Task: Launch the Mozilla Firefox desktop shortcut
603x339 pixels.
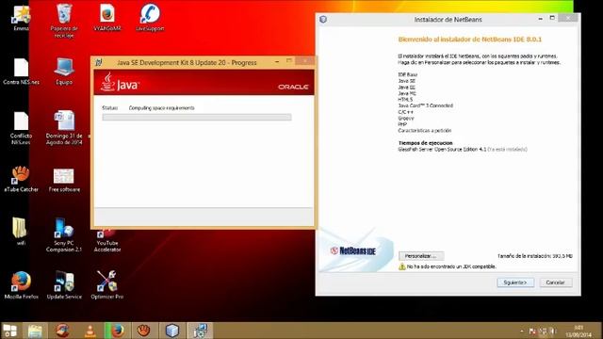Action: point(21,285)
